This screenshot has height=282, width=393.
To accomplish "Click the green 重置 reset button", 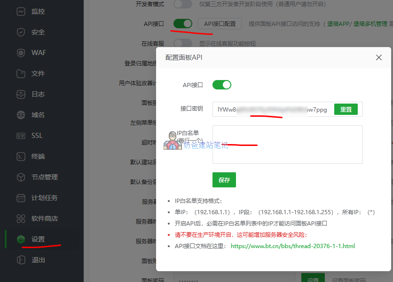I will click(x=346, y=109).
